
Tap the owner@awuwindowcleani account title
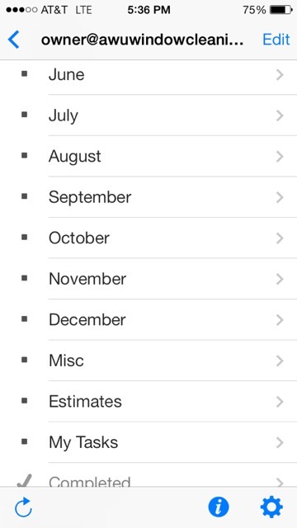pos(142,40)
